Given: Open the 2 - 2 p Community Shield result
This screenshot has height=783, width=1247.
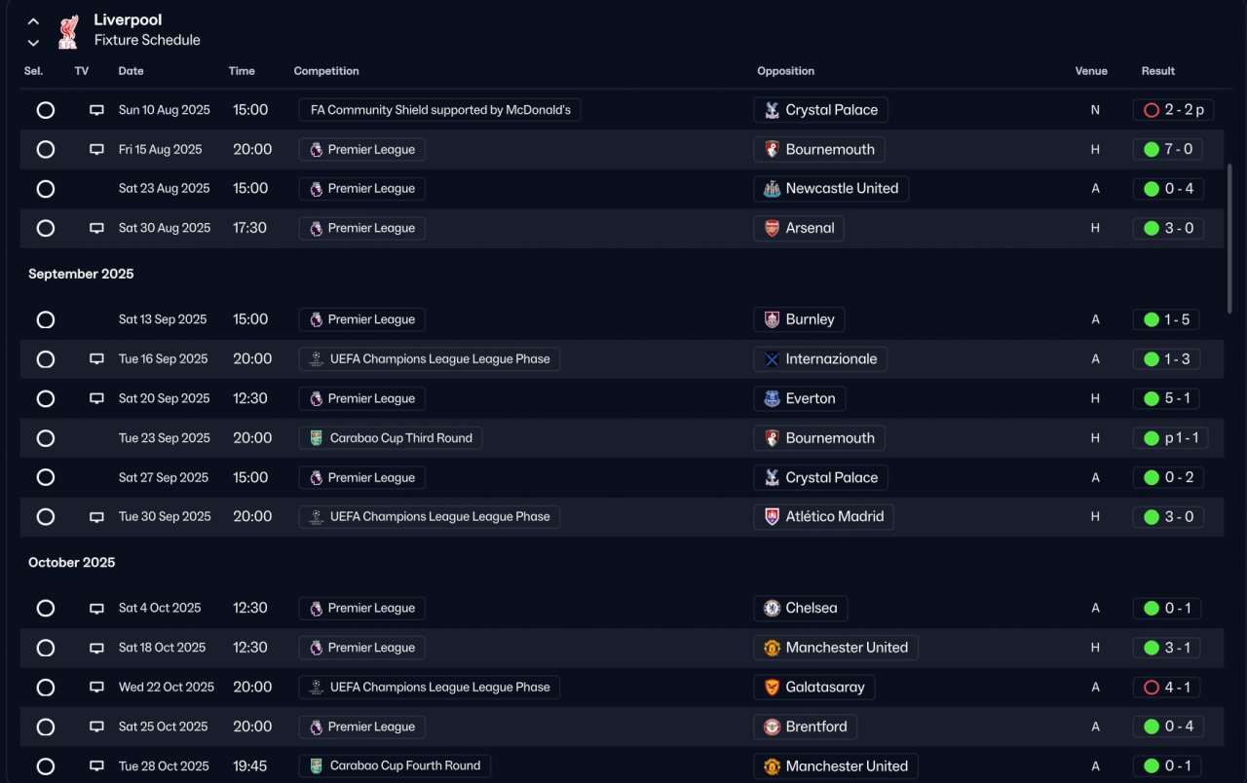Looking at the screenshot, I should click(x=1173, y=110).
